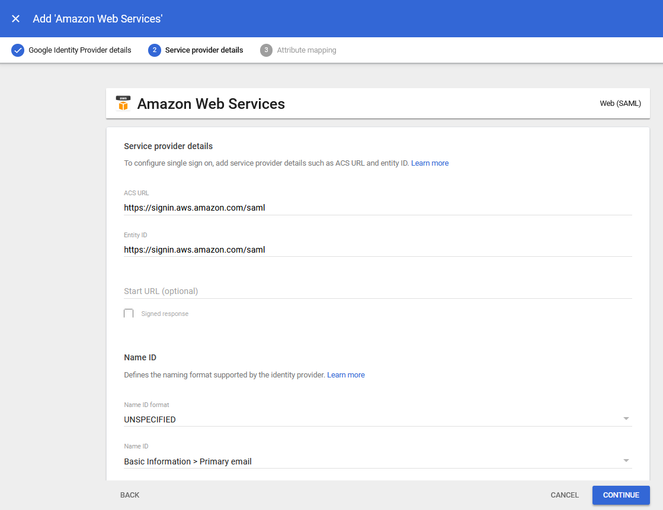
Task: Open Learn more link for Name ID
Action: point(346,375)
